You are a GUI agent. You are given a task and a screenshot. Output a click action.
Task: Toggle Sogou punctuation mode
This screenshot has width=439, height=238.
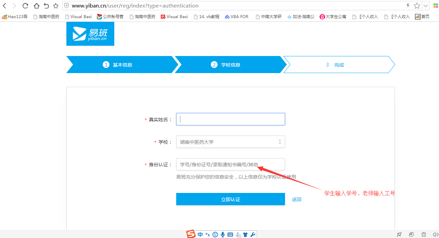[x=207, y=234]
